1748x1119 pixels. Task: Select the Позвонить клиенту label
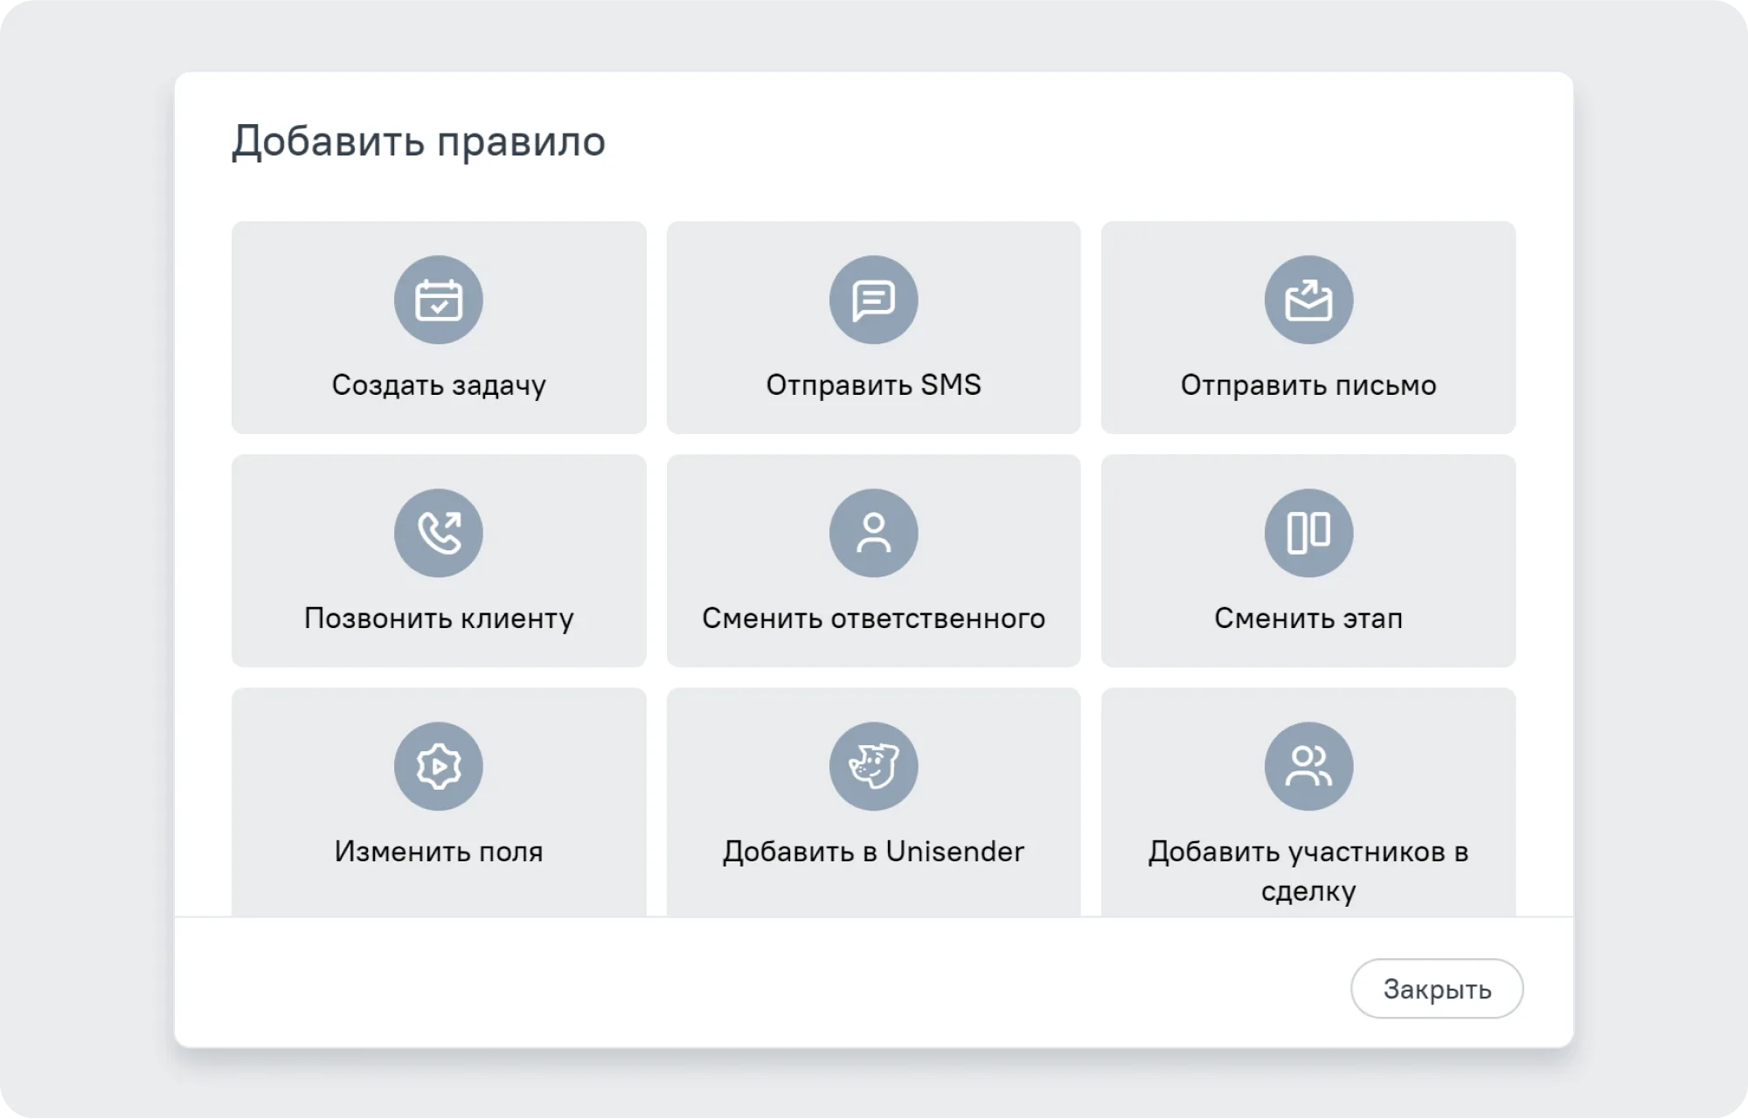point(439,618)
